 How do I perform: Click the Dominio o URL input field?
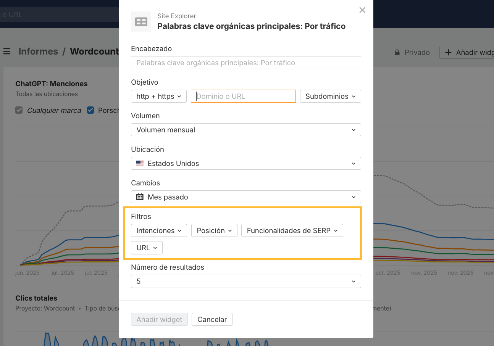243,96
